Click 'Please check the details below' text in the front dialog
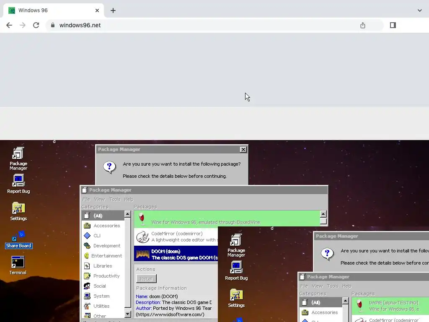This screenshot has width=429, height=322. pyautogui.click(x=175, y=176)
